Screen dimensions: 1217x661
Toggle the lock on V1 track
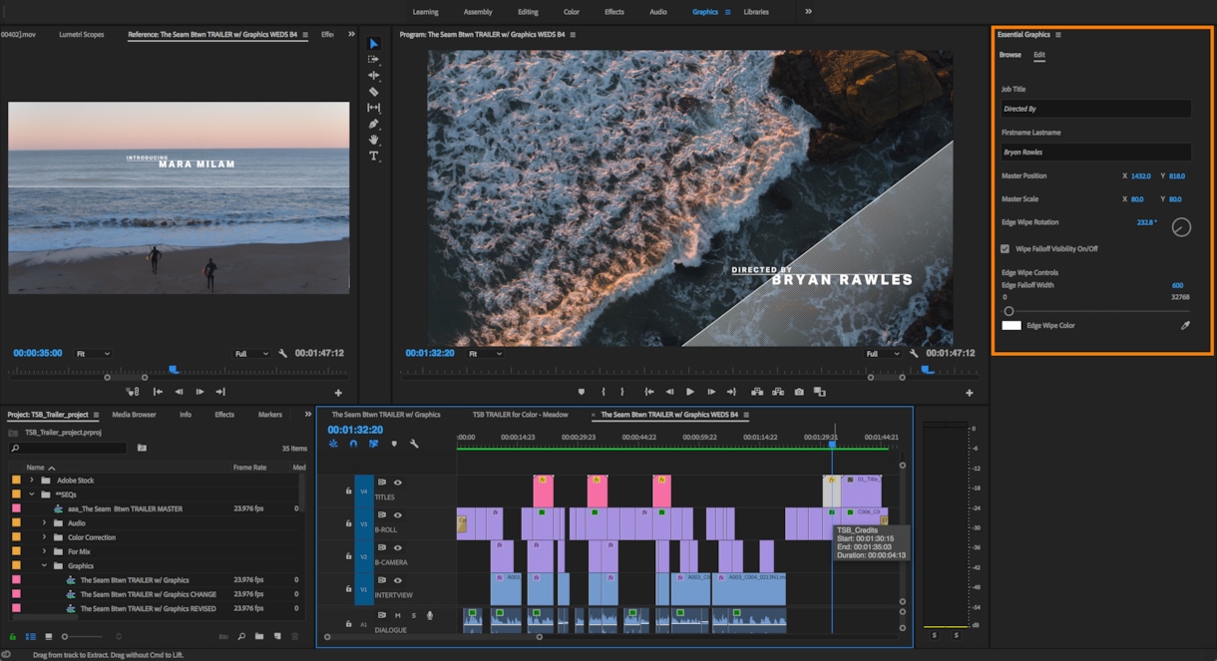348,588
